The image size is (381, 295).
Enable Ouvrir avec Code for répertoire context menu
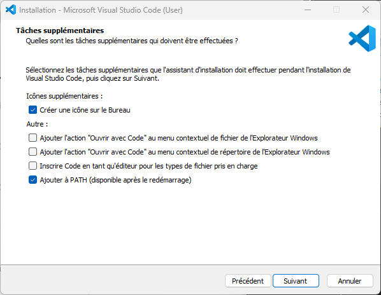click(32, 152)
